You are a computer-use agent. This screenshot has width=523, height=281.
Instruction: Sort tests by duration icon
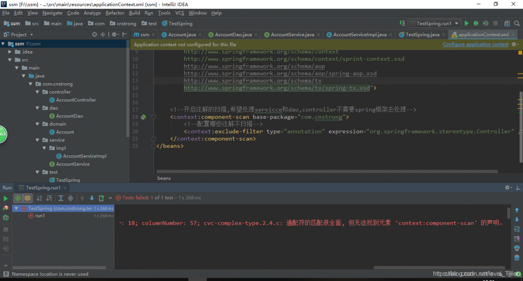(49, 198)
